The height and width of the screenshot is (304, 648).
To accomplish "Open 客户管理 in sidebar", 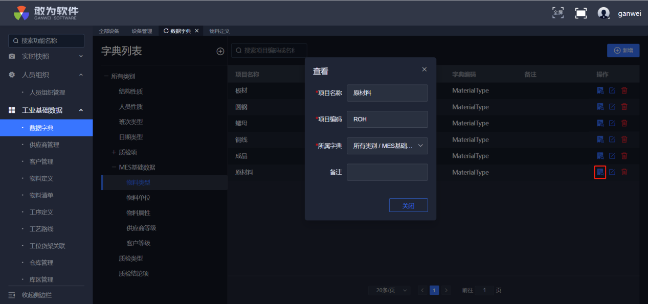I will (41, 161).
